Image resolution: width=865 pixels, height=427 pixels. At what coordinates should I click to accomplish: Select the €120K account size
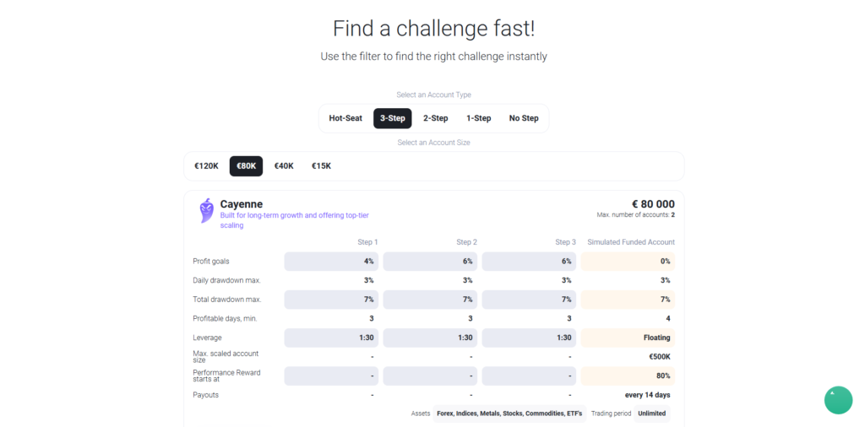(206, 166)
